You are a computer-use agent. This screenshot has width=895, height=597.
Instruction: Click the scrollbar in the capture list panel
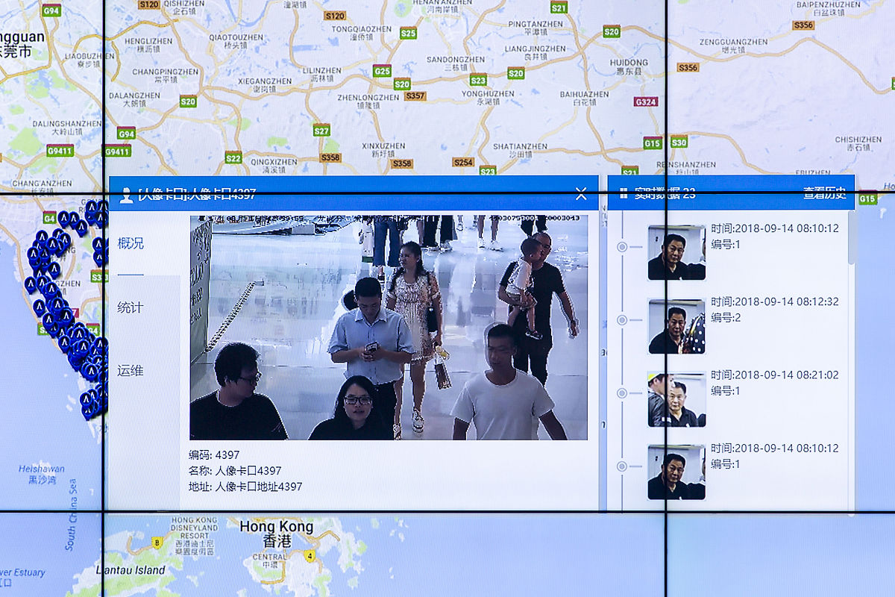(x=852, y=239)
